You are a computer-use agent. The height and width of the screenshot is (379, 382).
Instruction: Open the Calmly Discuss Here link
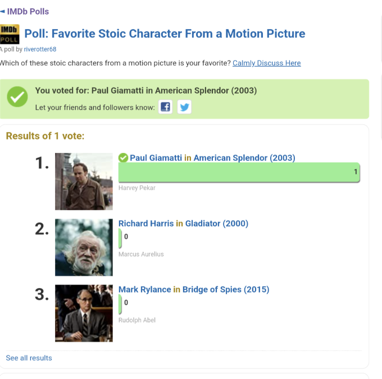pos(266,63)
